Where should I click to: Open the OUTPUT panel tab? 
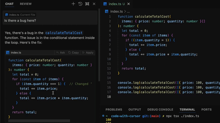(135, 110)
